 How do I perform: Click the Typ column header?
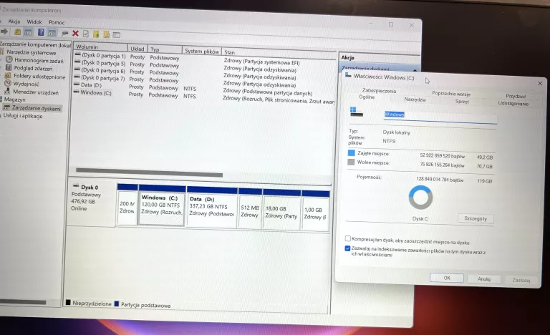[x=165, y=49]
